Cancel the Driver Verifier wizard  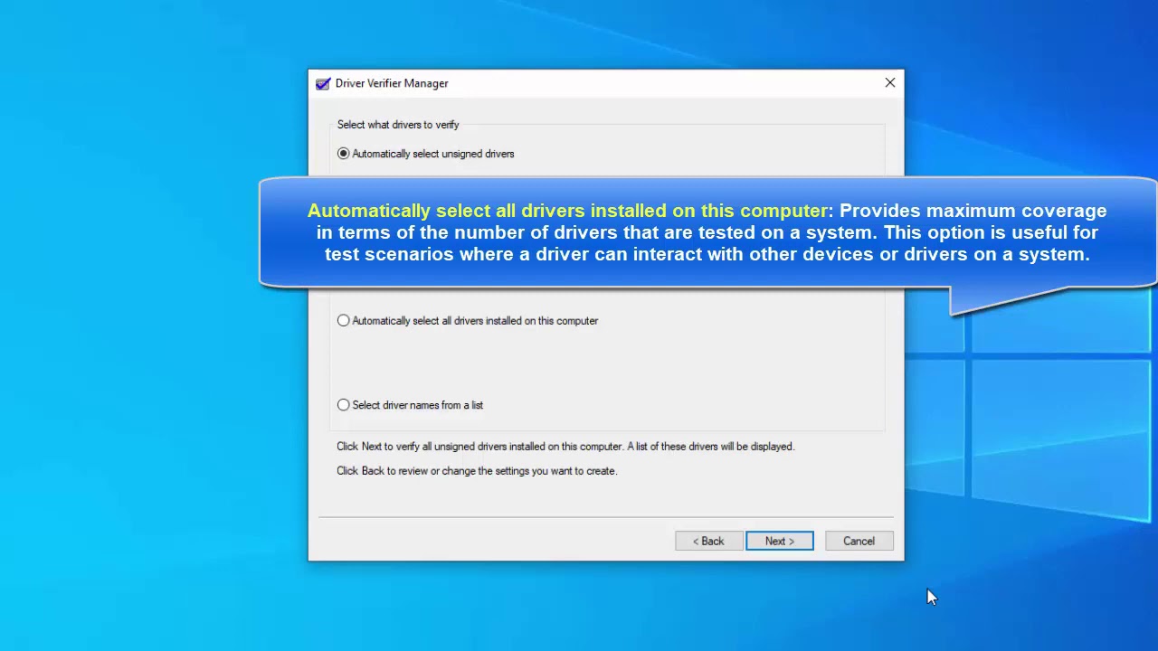coord(859,541)
